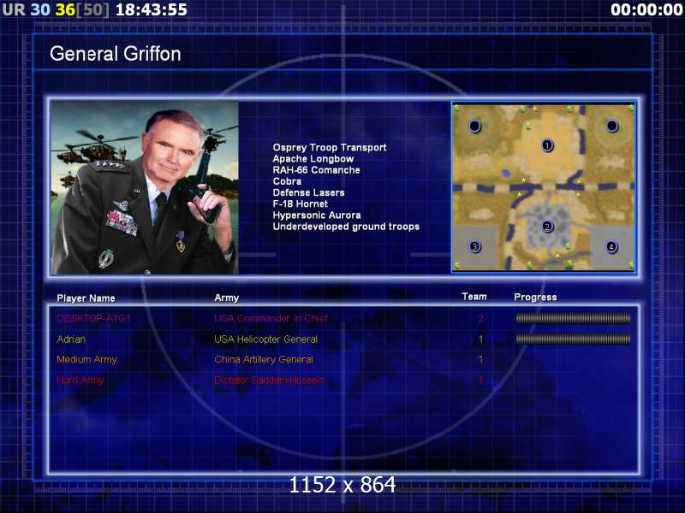This screenshot has width=685, height=513.
Task: Click the unnumbered marker in the minimap's northwest corner
Action: click(x=475, y=126)
